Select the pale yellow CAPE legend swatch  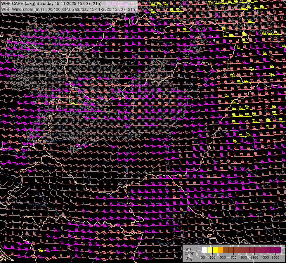[x=210, y=250]
